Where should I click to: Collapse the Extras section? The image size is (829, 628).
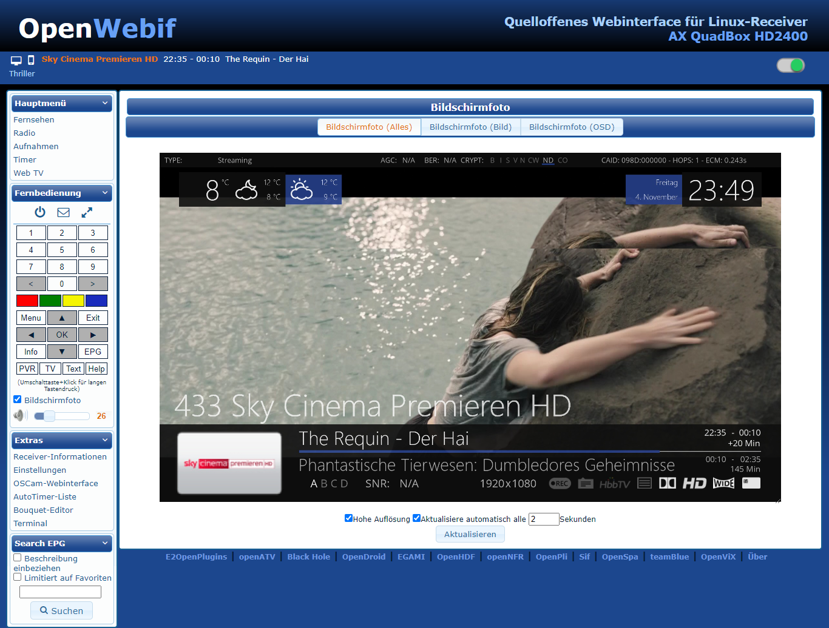click(105, 440)
